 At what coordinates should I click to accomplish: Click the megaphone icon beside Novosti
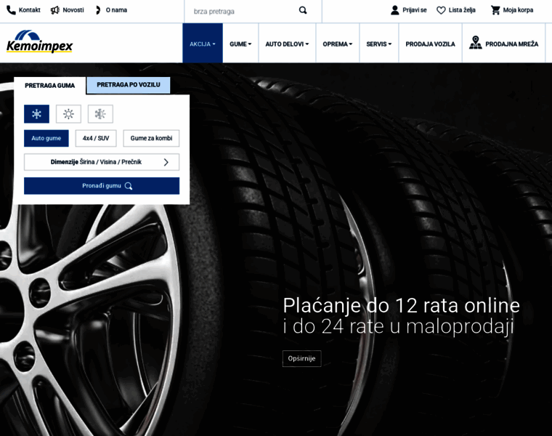point(54,10)
